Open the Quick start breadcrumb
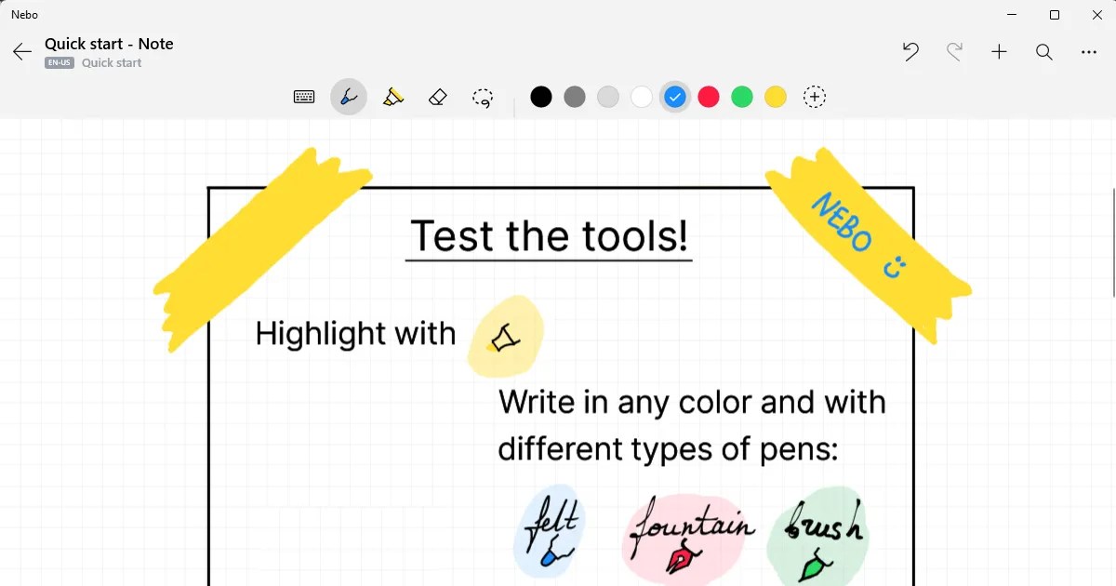Image resolution: width=1116 pixels, height=586 pixels. tap(111, 62)
